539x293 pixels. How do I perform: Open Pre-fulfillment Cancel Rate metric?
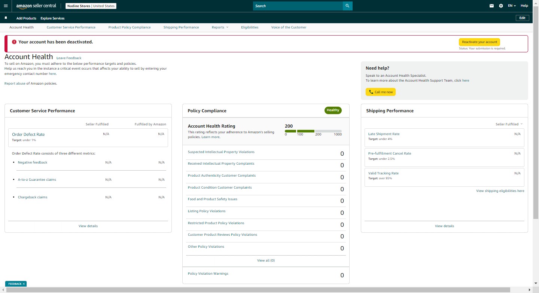tap(390, 153)
